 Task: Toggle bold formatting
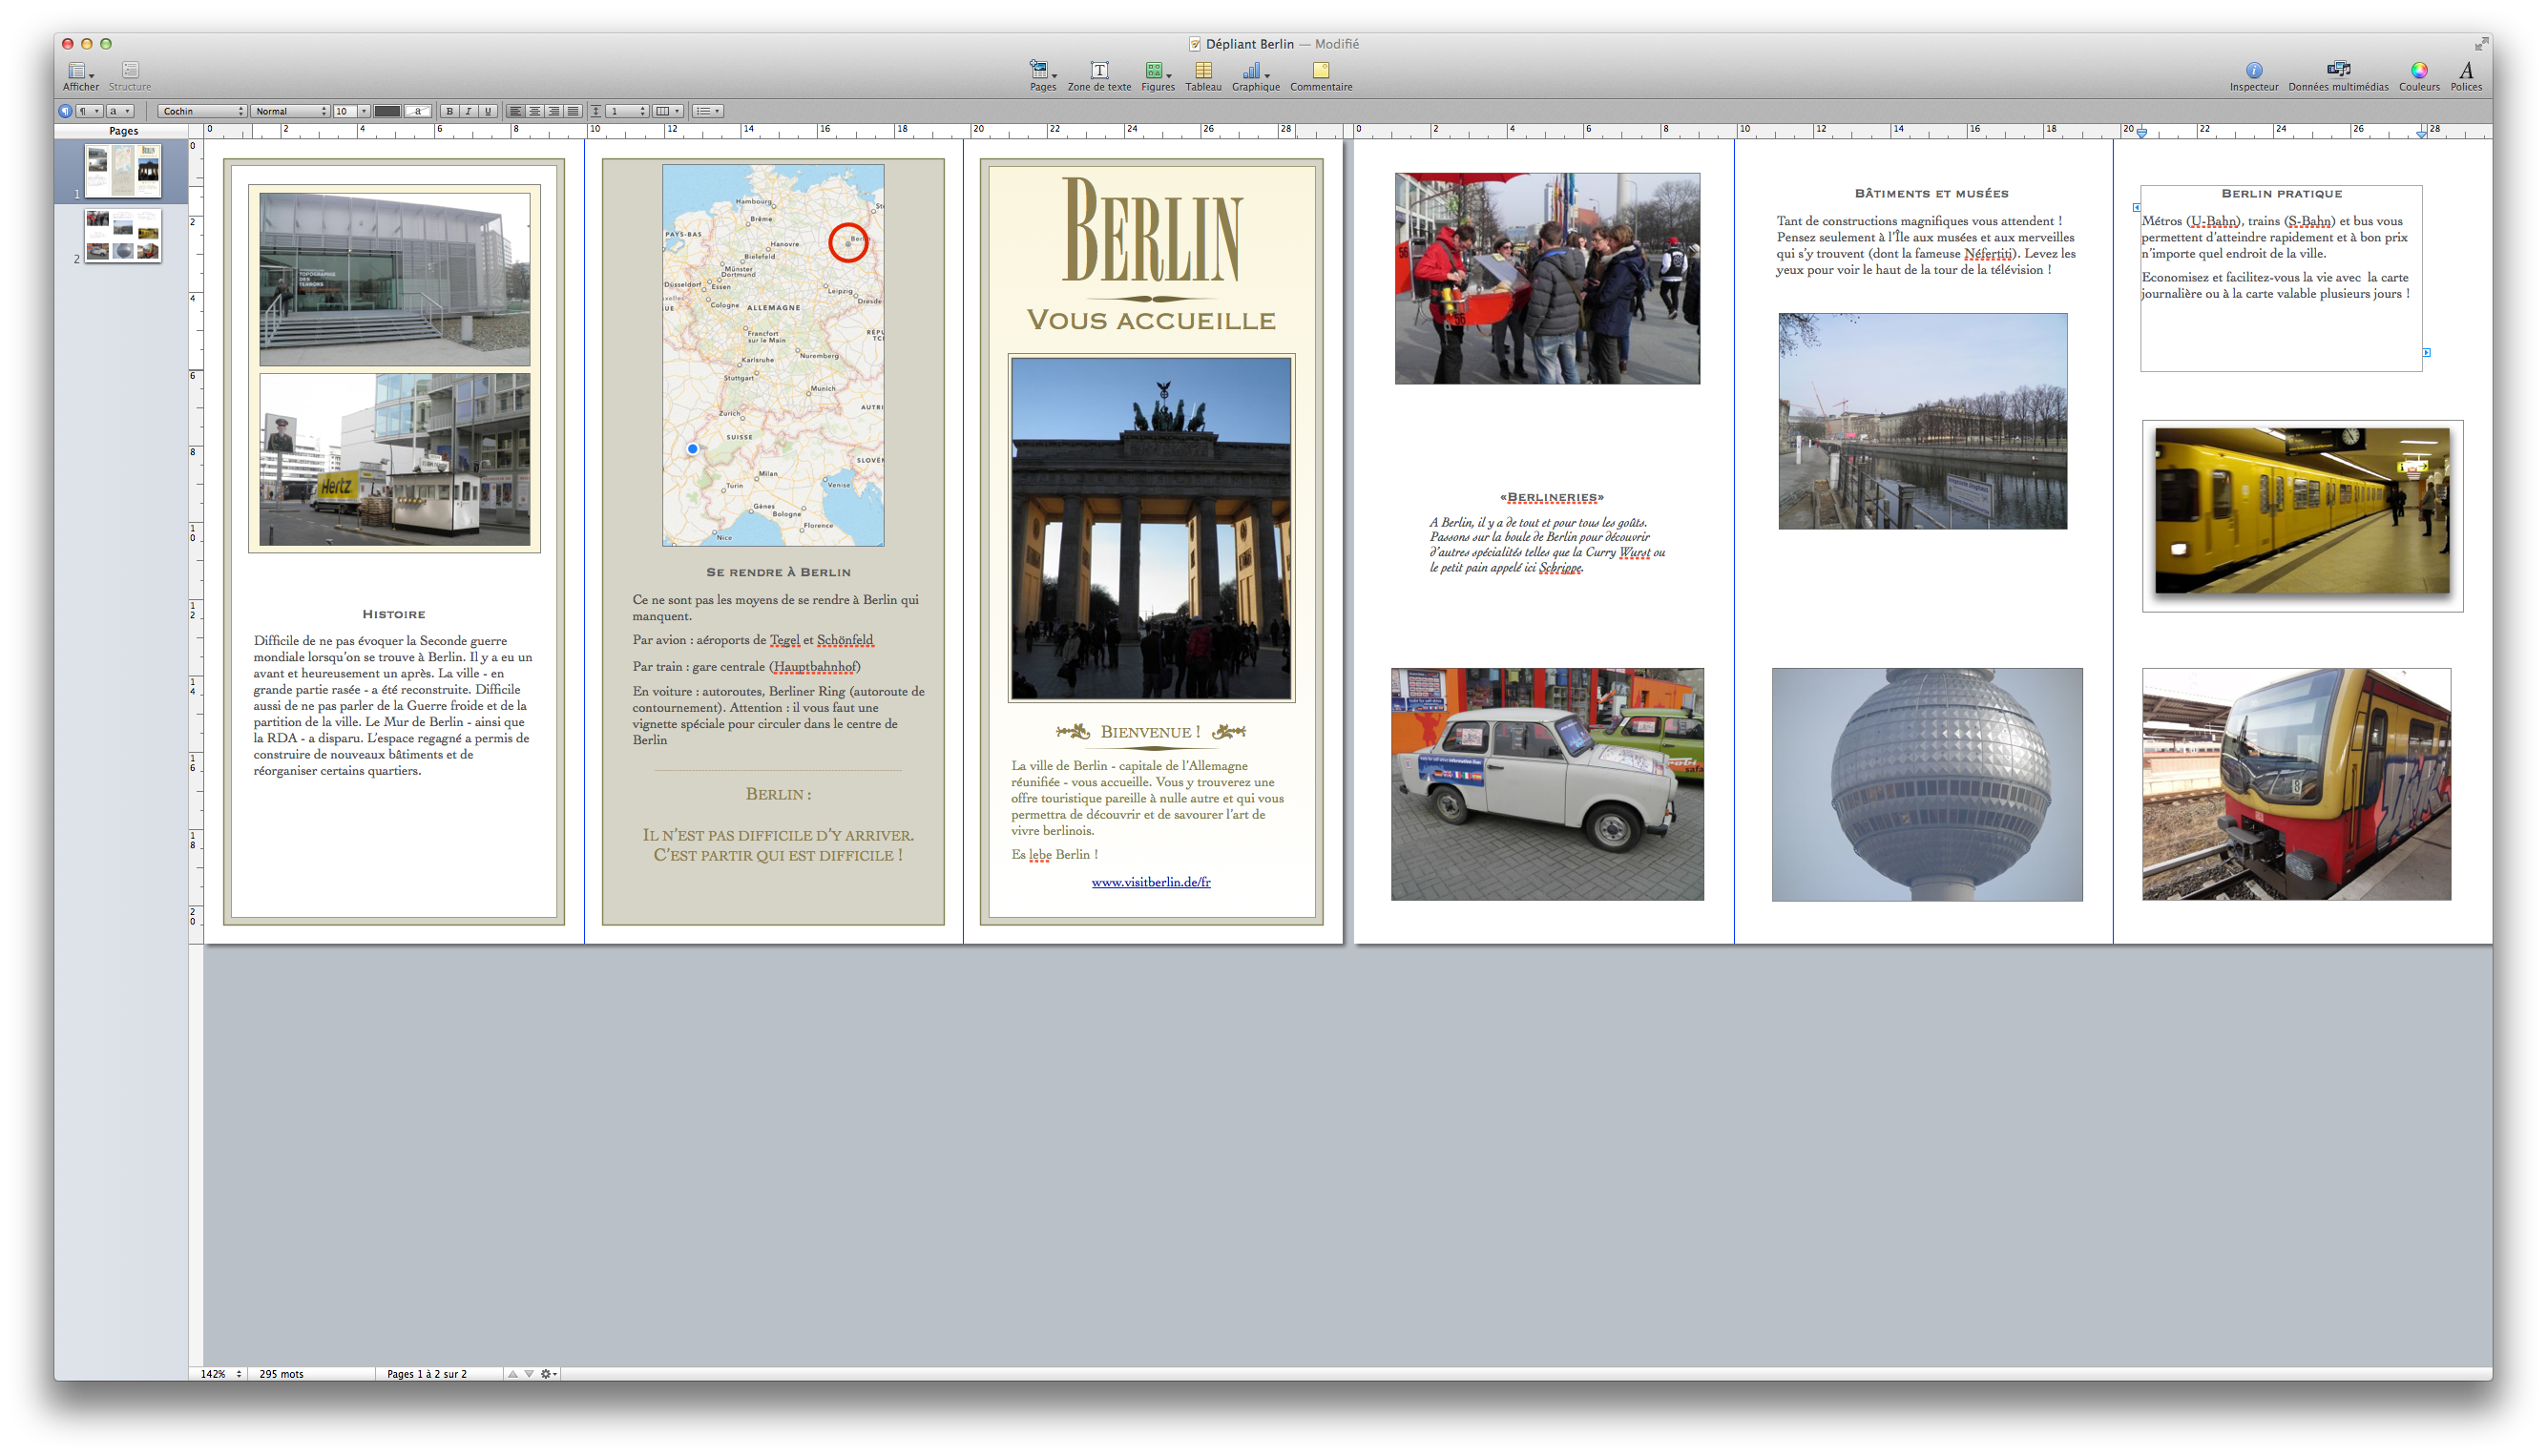tap(449, 111)
